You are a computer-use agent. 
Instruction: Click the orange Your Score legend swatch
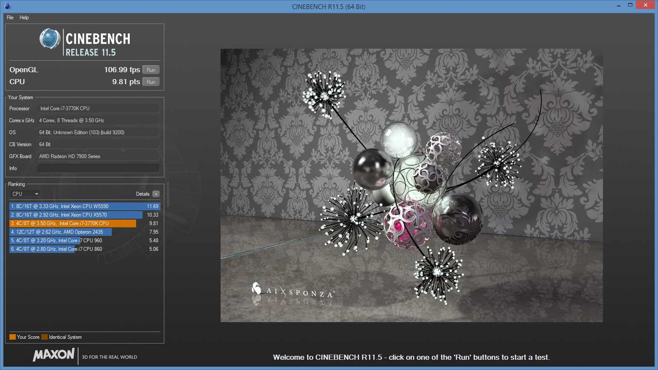12,337
